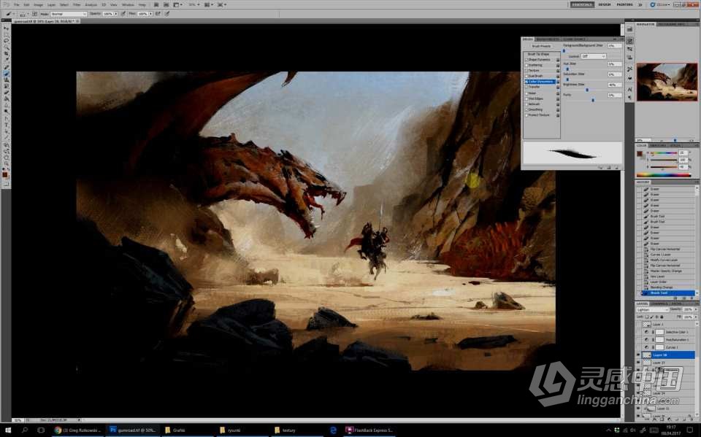Open the Window menu

(x=128, y=4)
